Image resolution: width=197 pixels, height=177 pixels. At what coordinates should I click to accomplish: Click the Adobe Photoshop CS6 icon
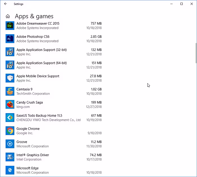click(10, 39)
